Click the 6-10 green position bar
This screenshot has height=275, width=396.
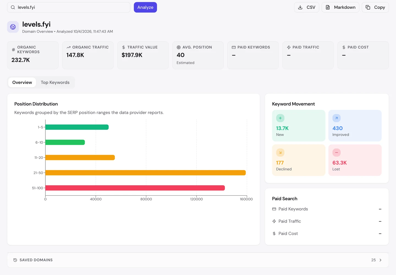[65, 142]
